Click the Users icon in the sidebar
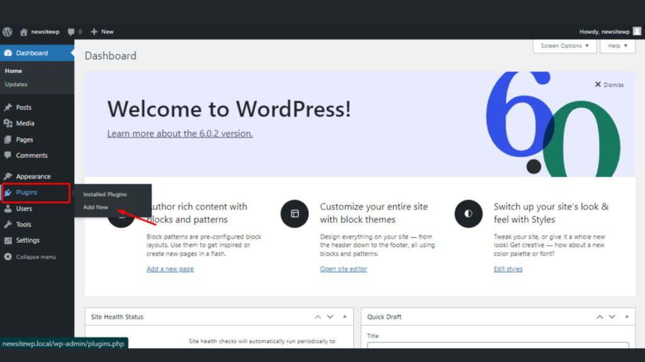 pyautogui.click(x=8, y=209)
